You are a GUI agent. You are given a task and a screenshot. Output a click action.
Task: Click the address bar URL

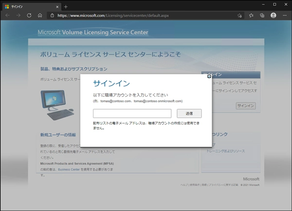coord(113,16)
